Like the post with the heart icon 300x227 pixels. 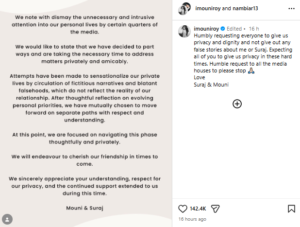pos(183,209)
